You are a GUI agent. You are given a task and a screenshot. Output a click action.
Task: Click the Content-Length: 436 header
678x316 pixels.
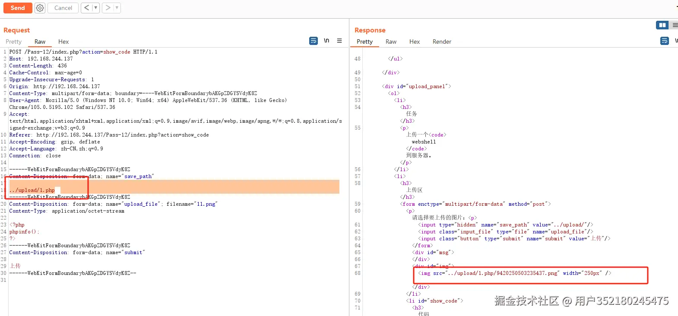pyautogui.click(x=38, y=66)
